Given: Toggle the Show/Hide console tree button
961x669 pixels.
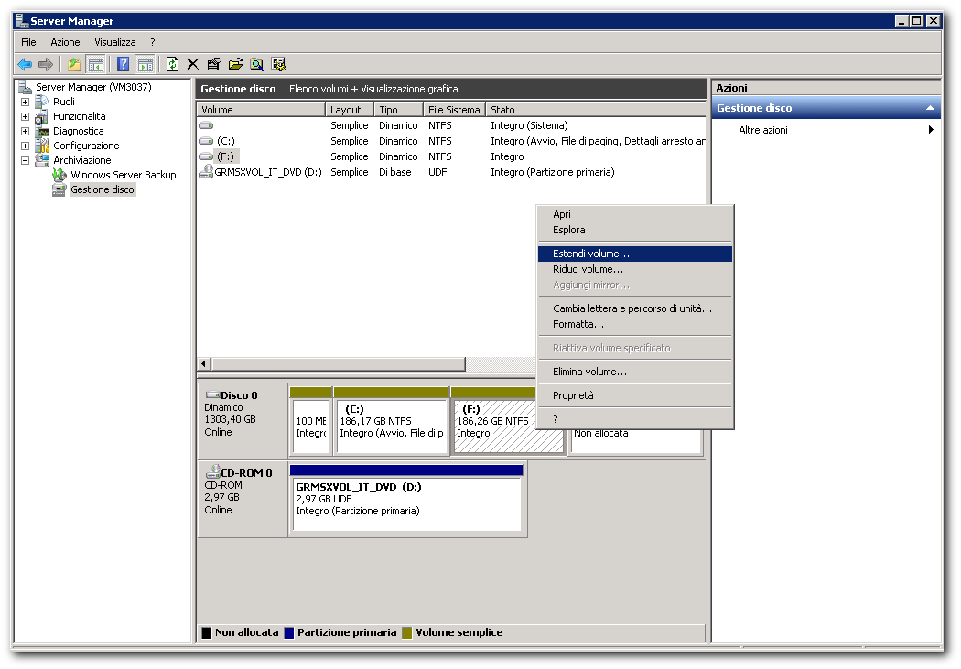Looking at the screenshot, I should 95,64.
